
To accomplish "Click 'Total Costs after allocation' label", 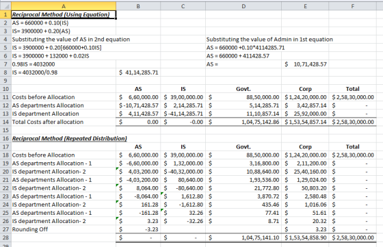I will point(48,122).
